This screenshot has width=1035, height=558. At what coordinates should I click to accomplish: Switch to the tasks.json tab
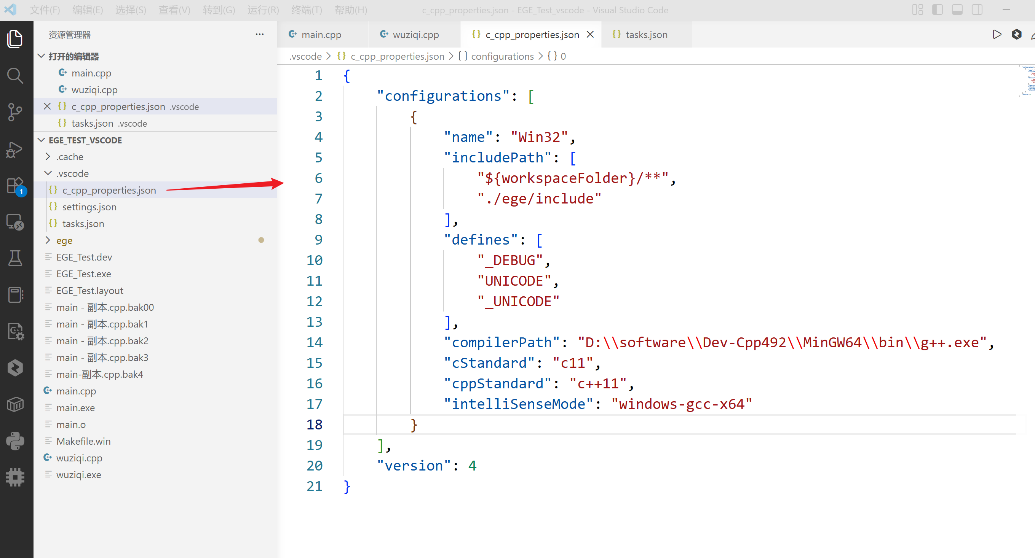(646, 35)
